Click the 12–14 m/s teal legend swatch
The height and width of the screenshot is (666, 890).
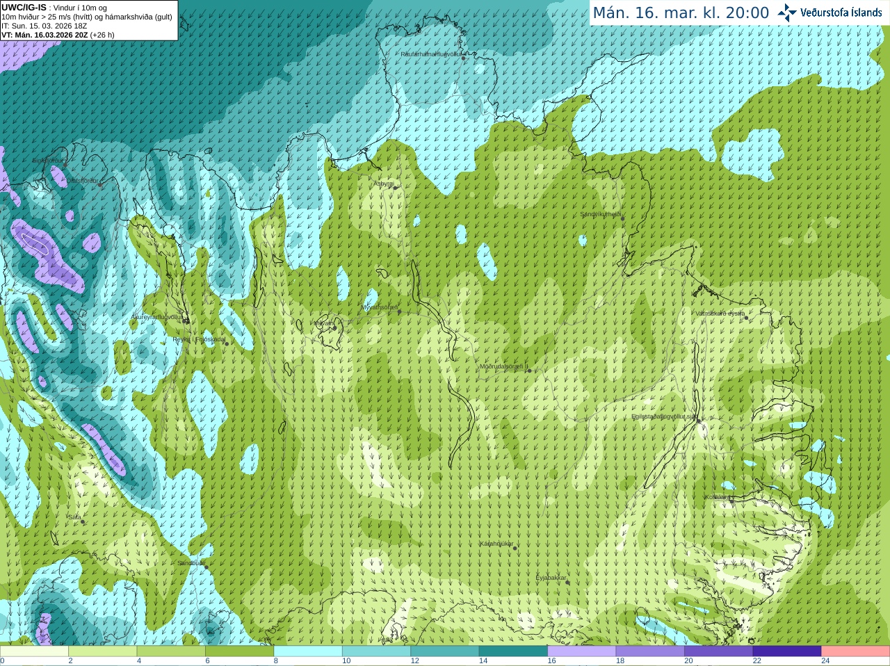pos(445,651)
